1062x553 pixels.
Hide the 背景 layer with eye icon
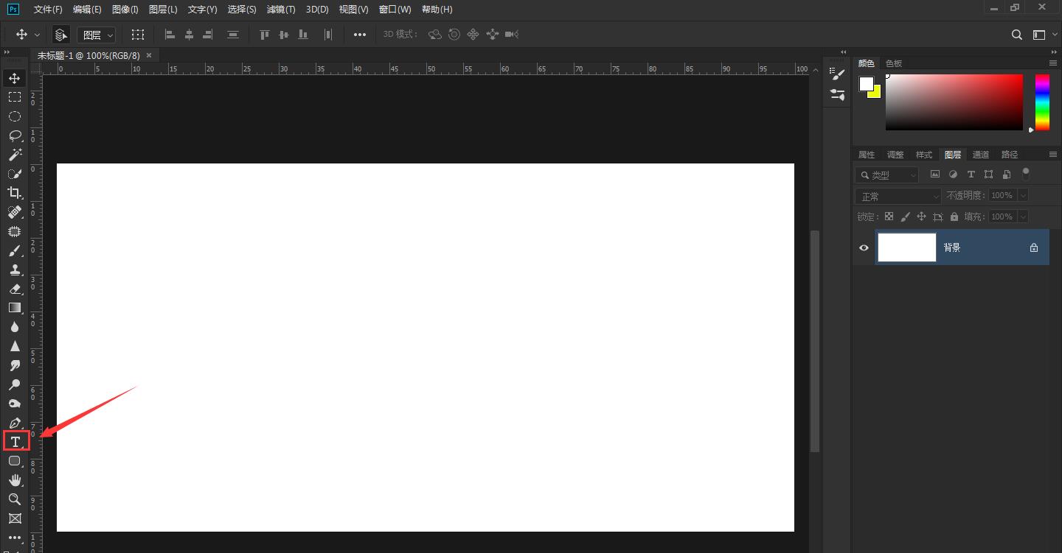pyautogui.click(x=864, y=247)
